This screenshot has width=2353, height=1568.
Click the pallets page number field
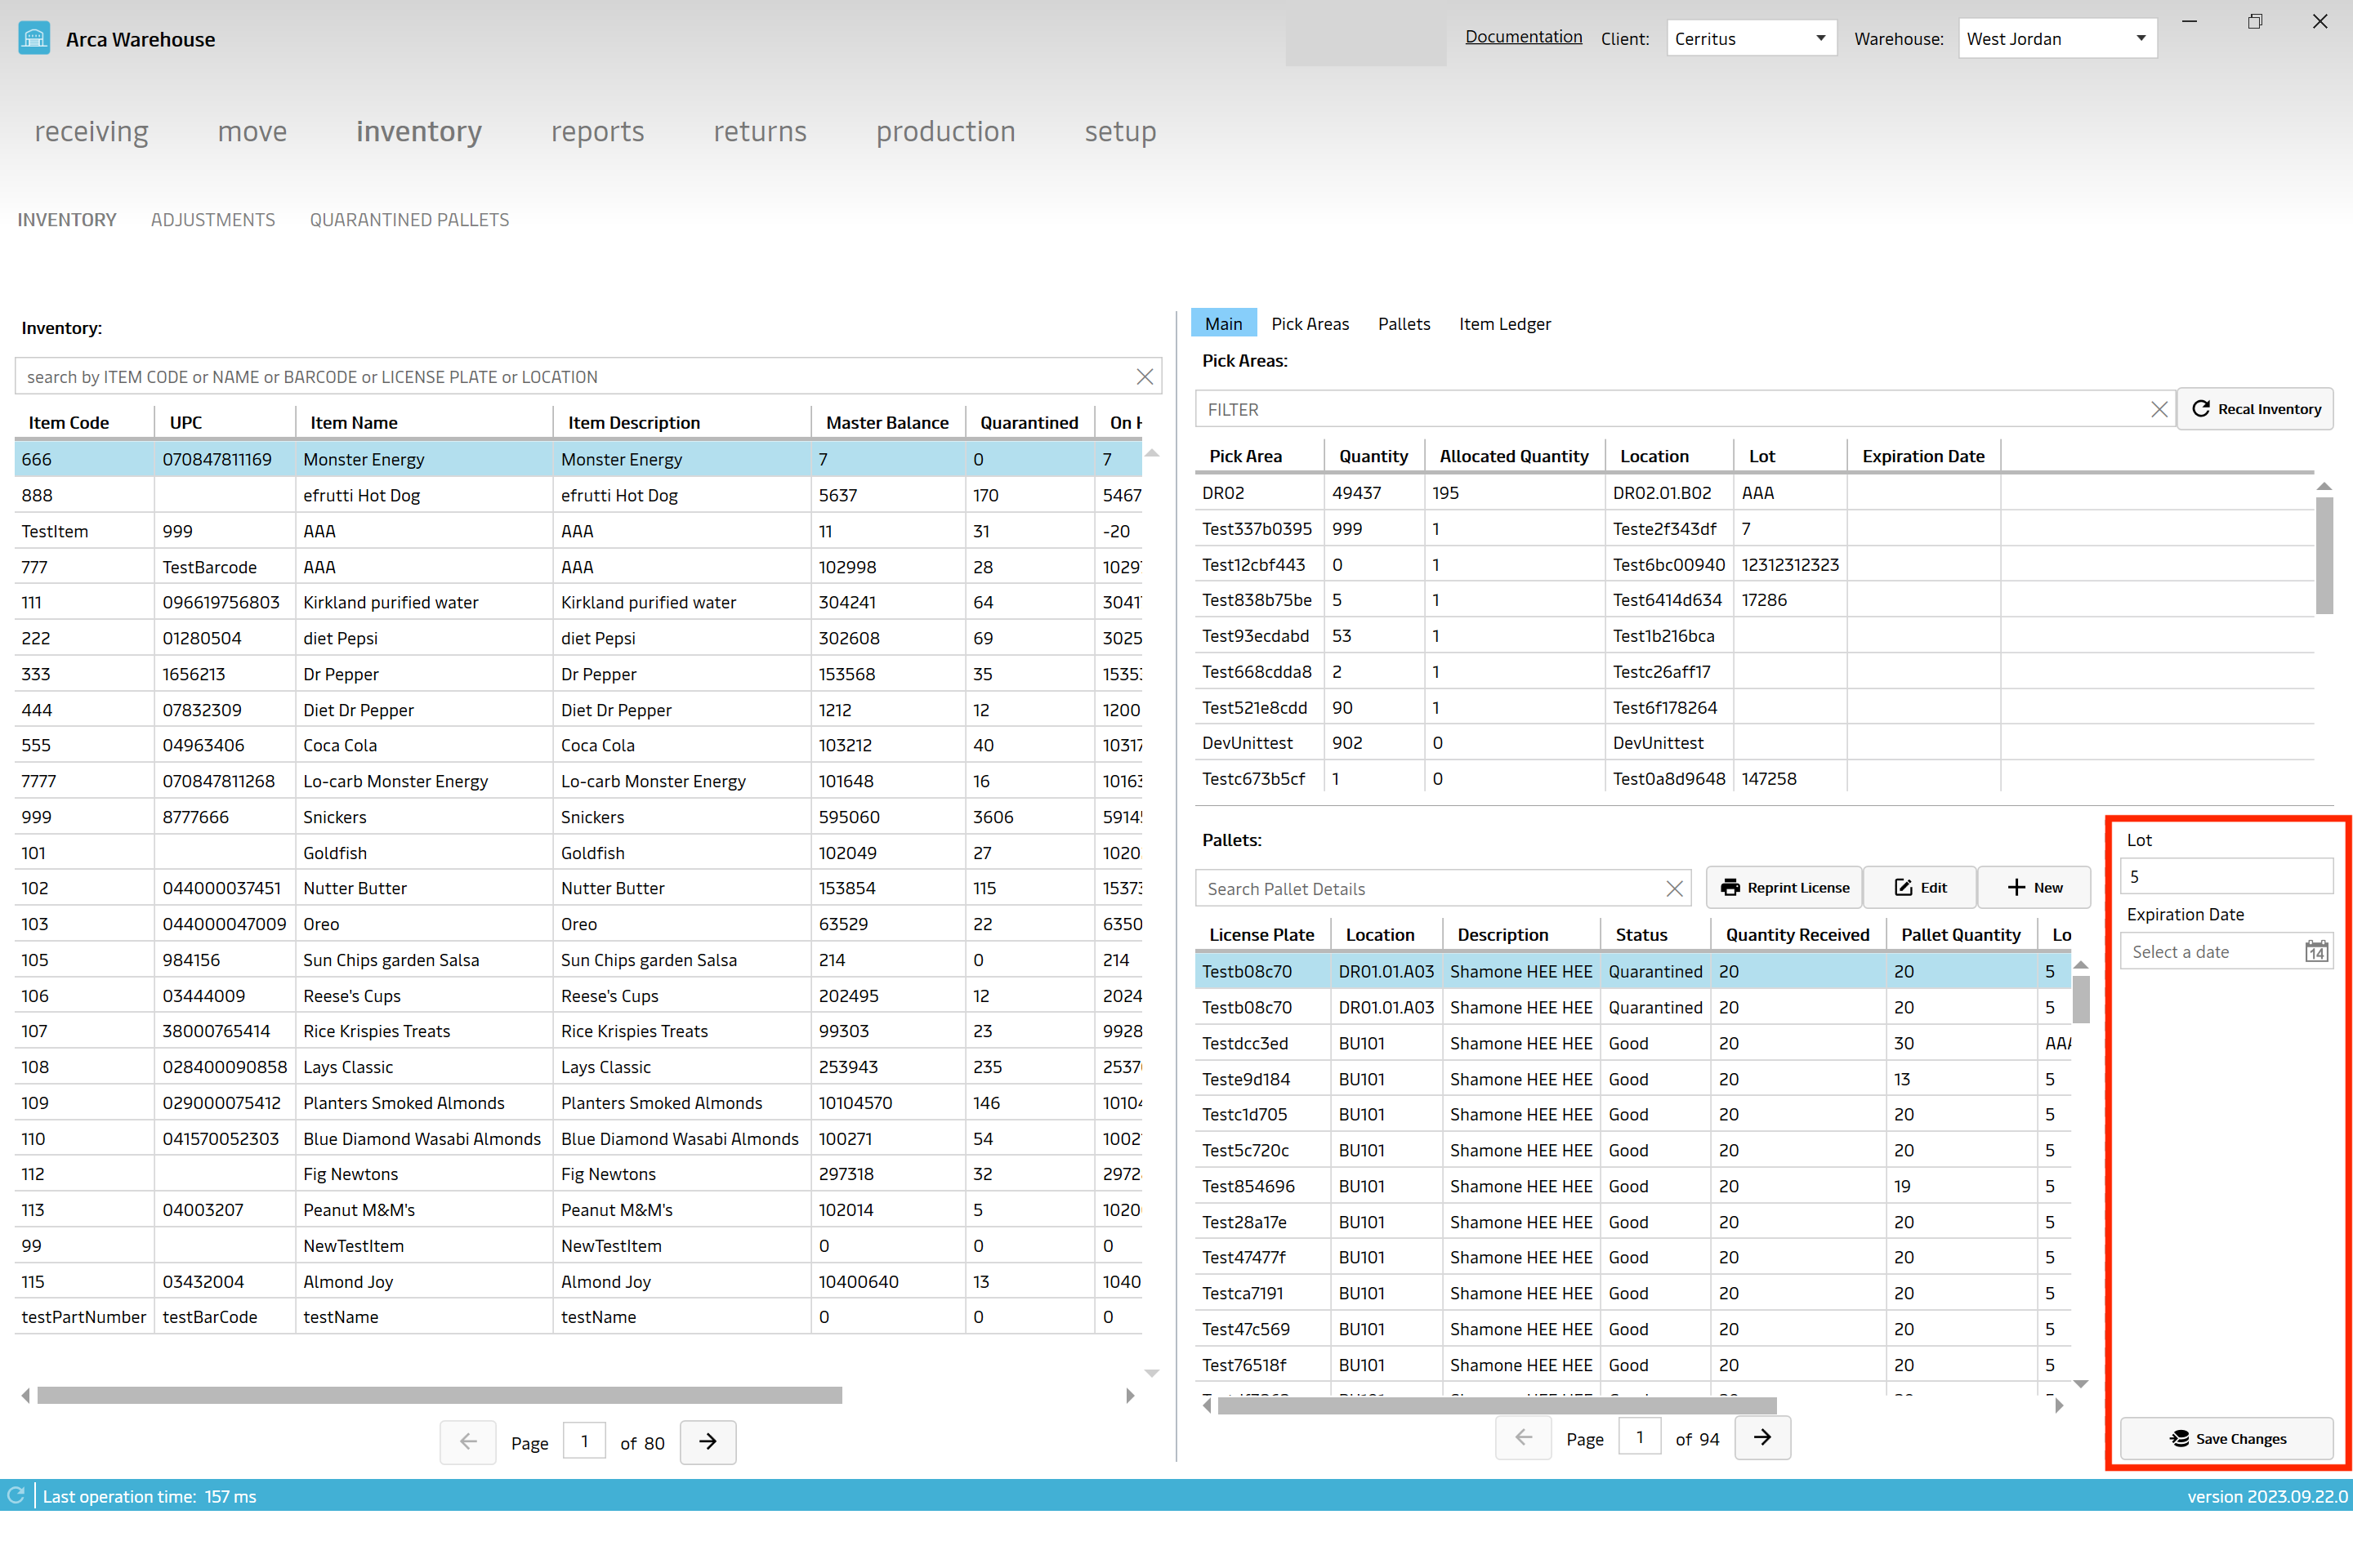pos(1639,1437)
